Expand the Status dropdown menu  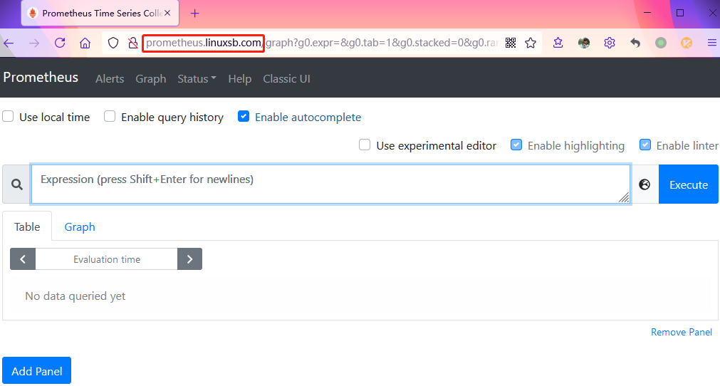pyautogui.click(x=197, y=79)
